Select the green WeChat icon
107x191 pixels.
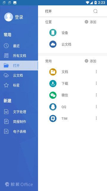(53, 95)
